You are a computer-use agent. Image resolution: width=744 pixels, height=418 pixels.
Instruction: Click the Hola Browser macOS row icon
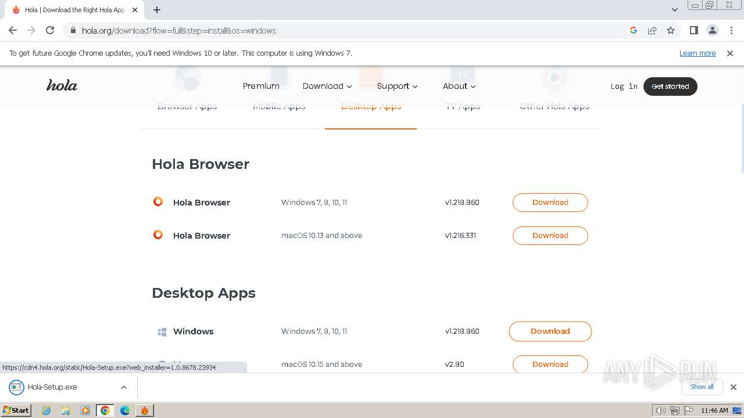158,235
